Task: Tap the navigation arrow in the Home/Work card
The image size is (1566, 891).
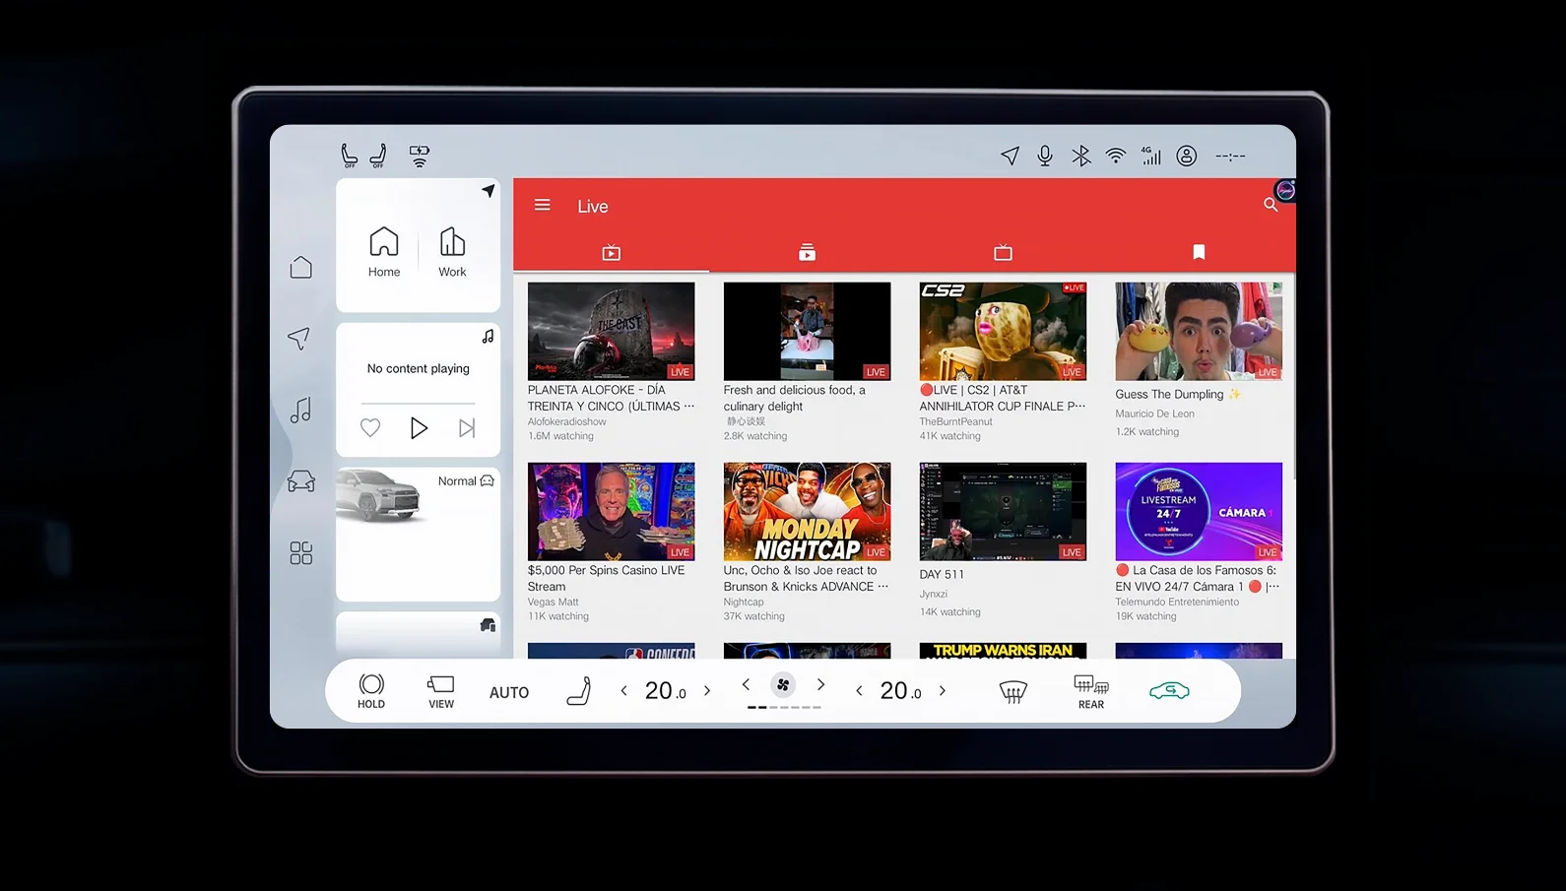Action: coord(488,191)
